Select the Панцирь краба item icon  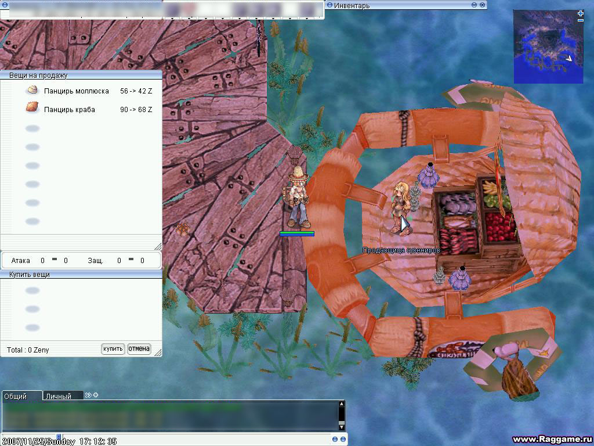point(32,107)
